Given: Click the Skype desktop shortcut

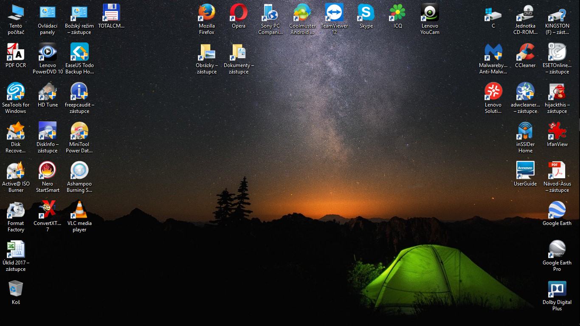Looking at the screenshot, I should point(366,13).
